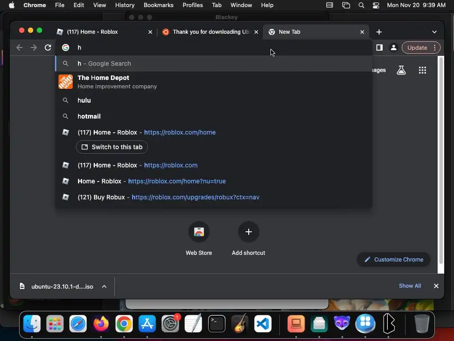Click the Apple menu logo
This screenshot has height=341, width=454.
tap(11, 5)
